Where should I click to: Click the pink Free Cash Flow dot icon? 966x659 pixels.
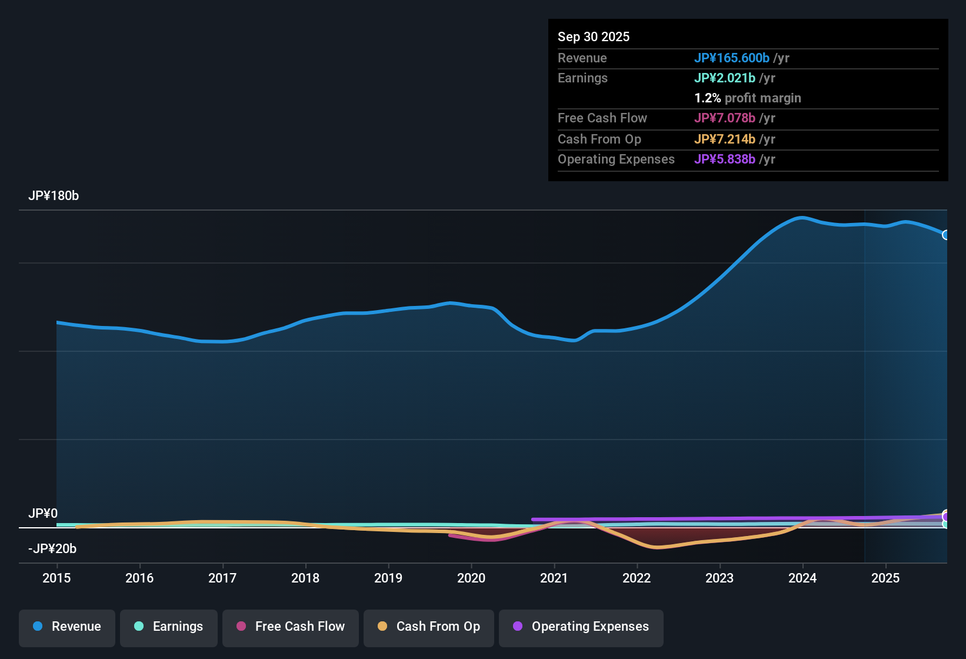(241, 627)
